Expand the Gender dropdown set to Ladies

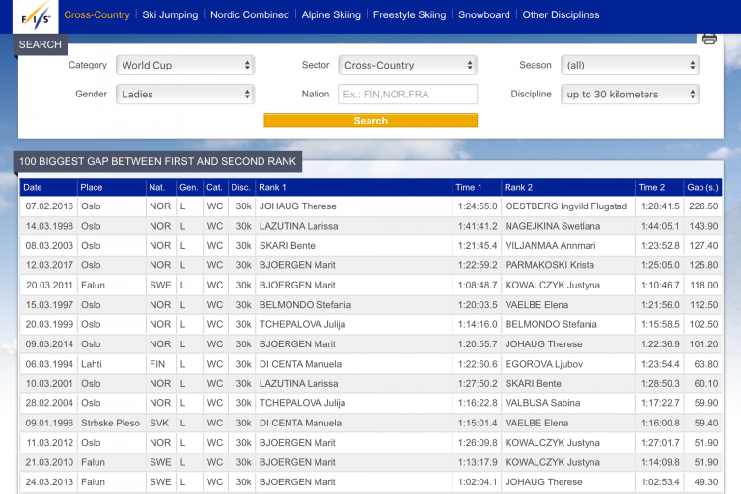pyautogui.click(x=185, y=95)
